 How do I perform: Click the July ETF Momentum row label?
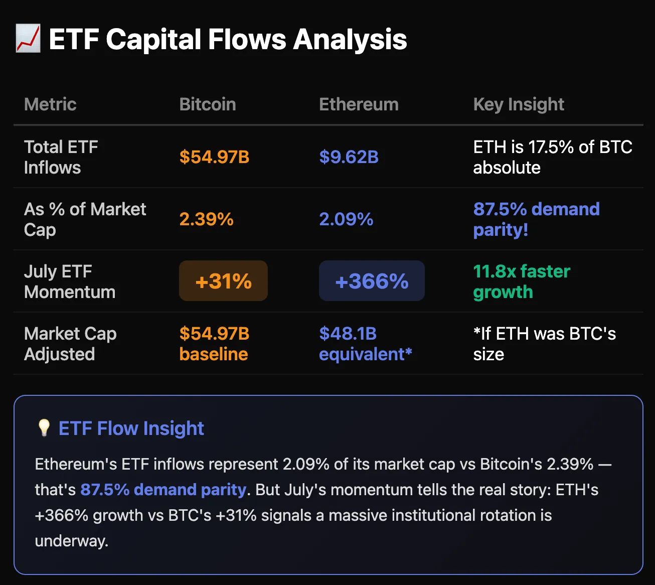70,281
